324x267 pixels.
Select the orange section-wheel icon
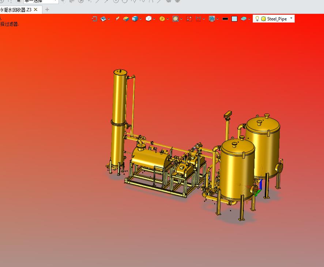point(162,19)
